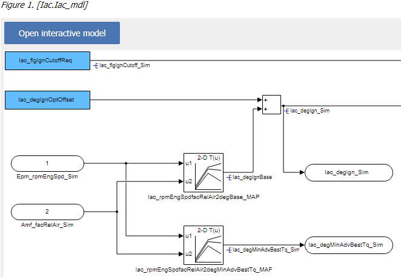
Task: Click the Iac_rpmEngSpdfacRelAir2degMinAdvBestTq_MAF block name text
Action: click(203, 269)
